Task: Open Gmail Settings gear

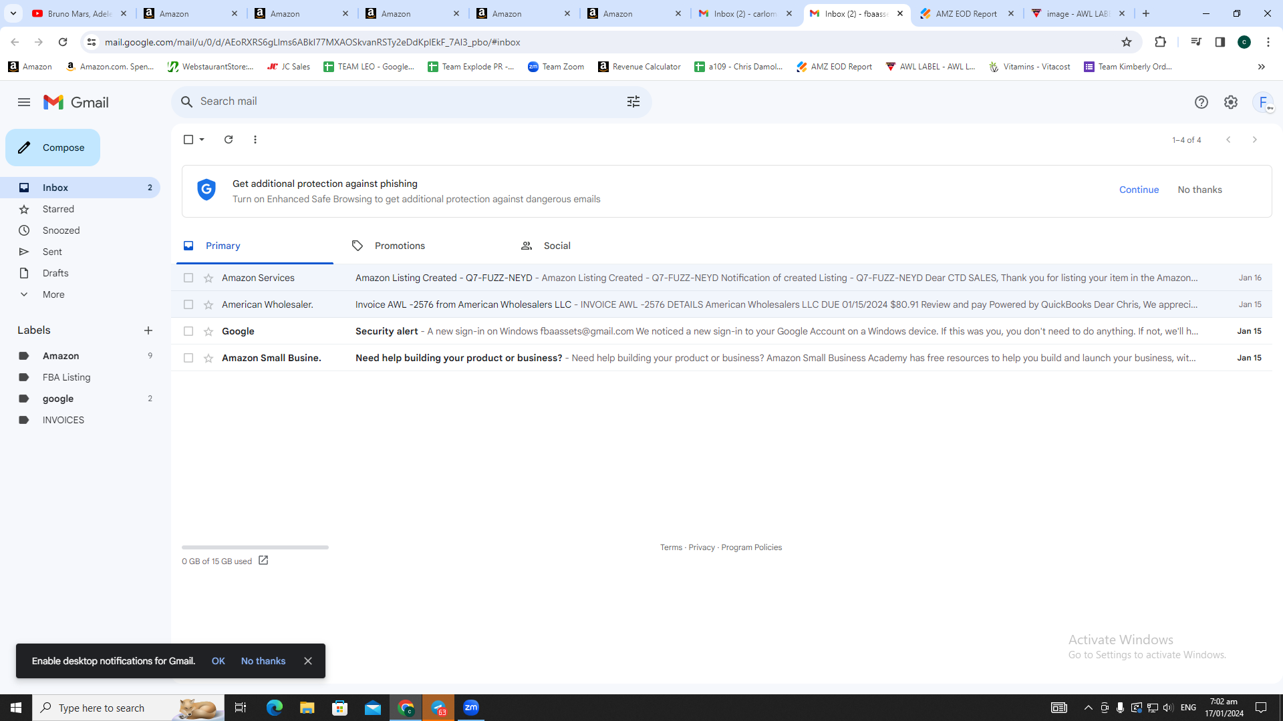Action: tap(1231, 102)
